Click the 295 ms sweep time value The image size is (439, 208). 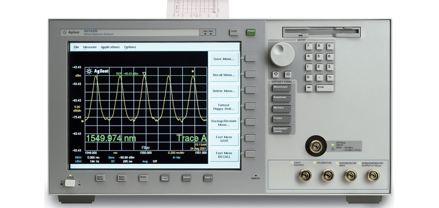click(127, 162)
